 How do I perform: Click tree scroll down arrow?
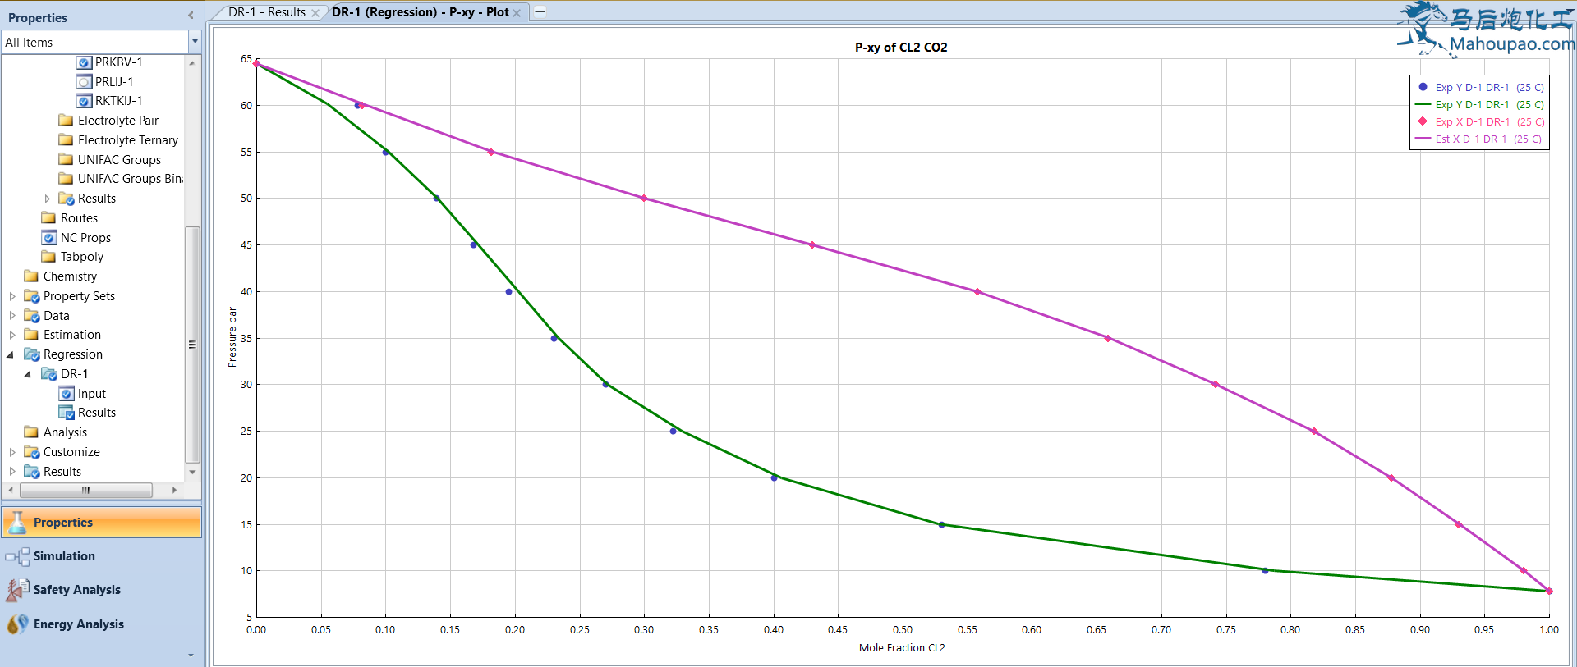click(x=192, y=472)
